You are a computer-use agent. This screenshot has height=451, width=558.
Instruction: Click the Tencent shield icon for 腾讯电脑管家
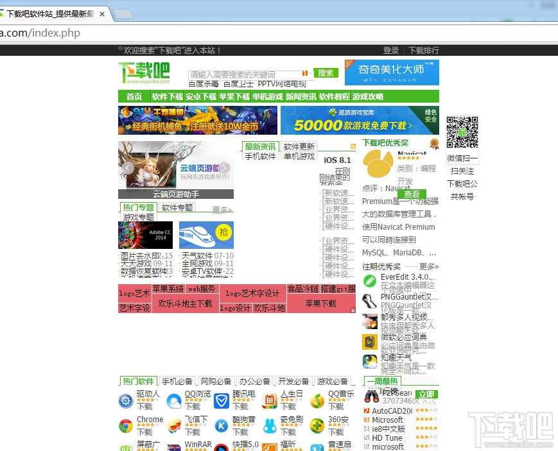(221, 399)
